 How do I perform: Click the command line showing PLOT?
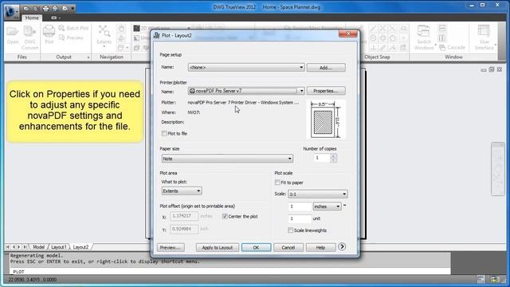(x=229, y=271)
